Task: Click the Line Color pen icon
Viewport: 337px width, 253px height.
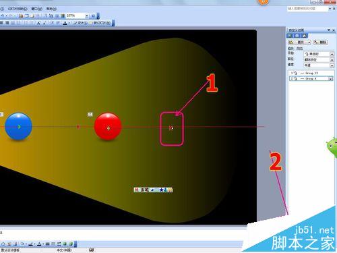Action: click(31, 244)
